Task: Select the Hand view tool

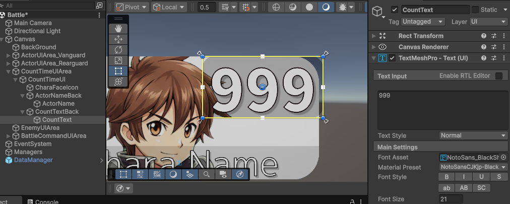Action: (118, 29)
